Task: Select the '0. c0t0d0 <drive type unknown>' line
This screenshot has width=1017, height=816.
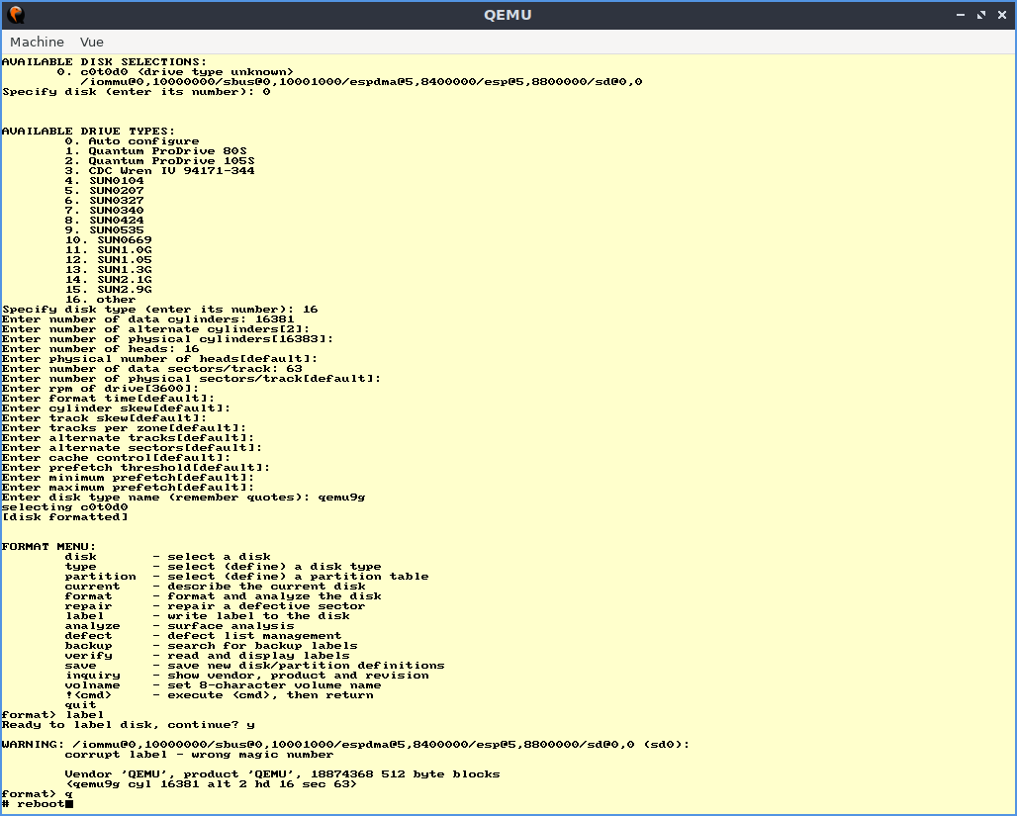Action: click(x=175, y=72)
